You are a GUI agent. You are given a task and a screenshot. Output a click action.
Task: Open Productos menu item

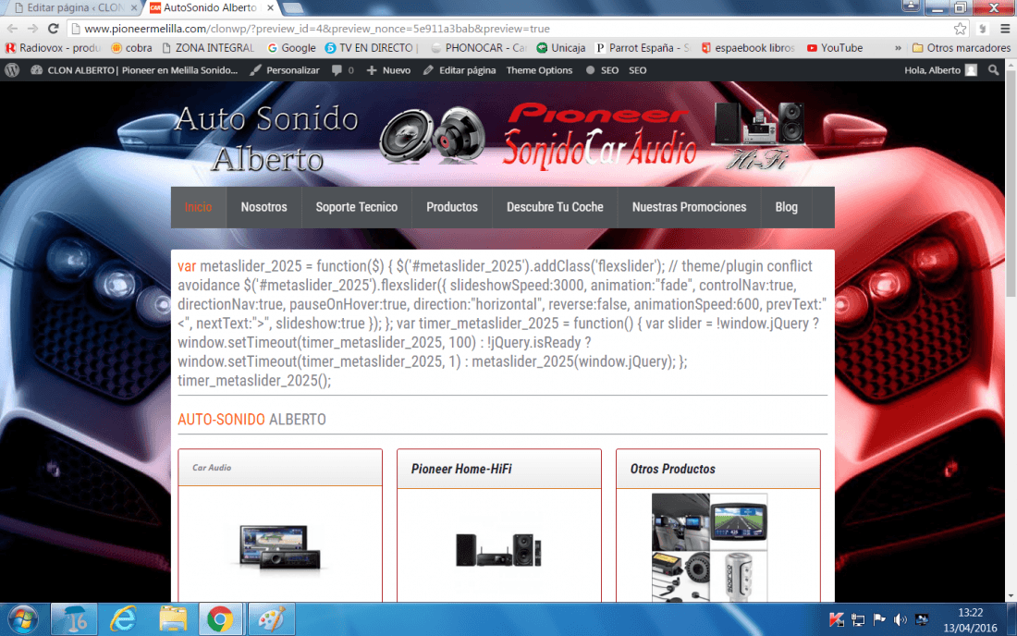tap(452, 207)
